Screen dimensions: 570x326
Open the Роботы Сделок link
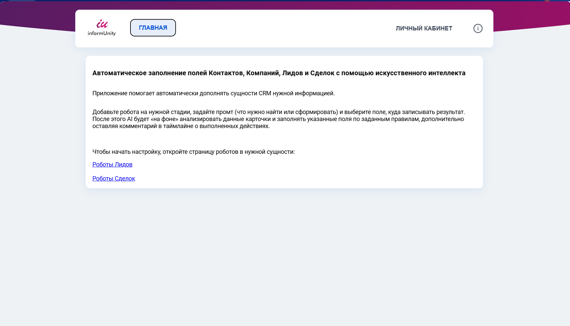click(x=114, y=179)
